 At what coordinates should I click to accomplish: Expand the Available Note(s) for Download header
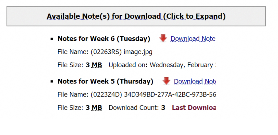[x=136, y=16]
